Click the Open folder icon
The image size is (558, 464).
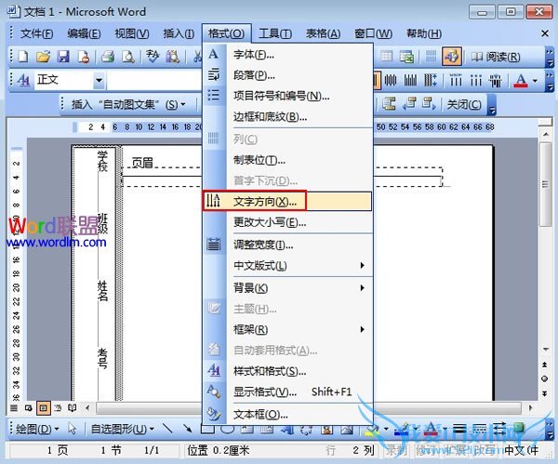[x=44, y=57]
